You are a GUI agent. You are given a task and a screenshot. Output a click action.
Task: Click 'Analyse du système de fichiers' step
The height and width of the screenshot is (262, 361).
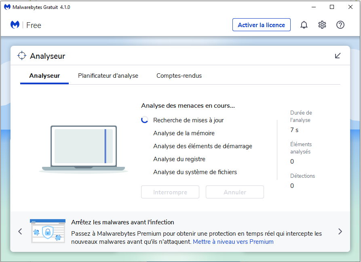coord(195,172)
